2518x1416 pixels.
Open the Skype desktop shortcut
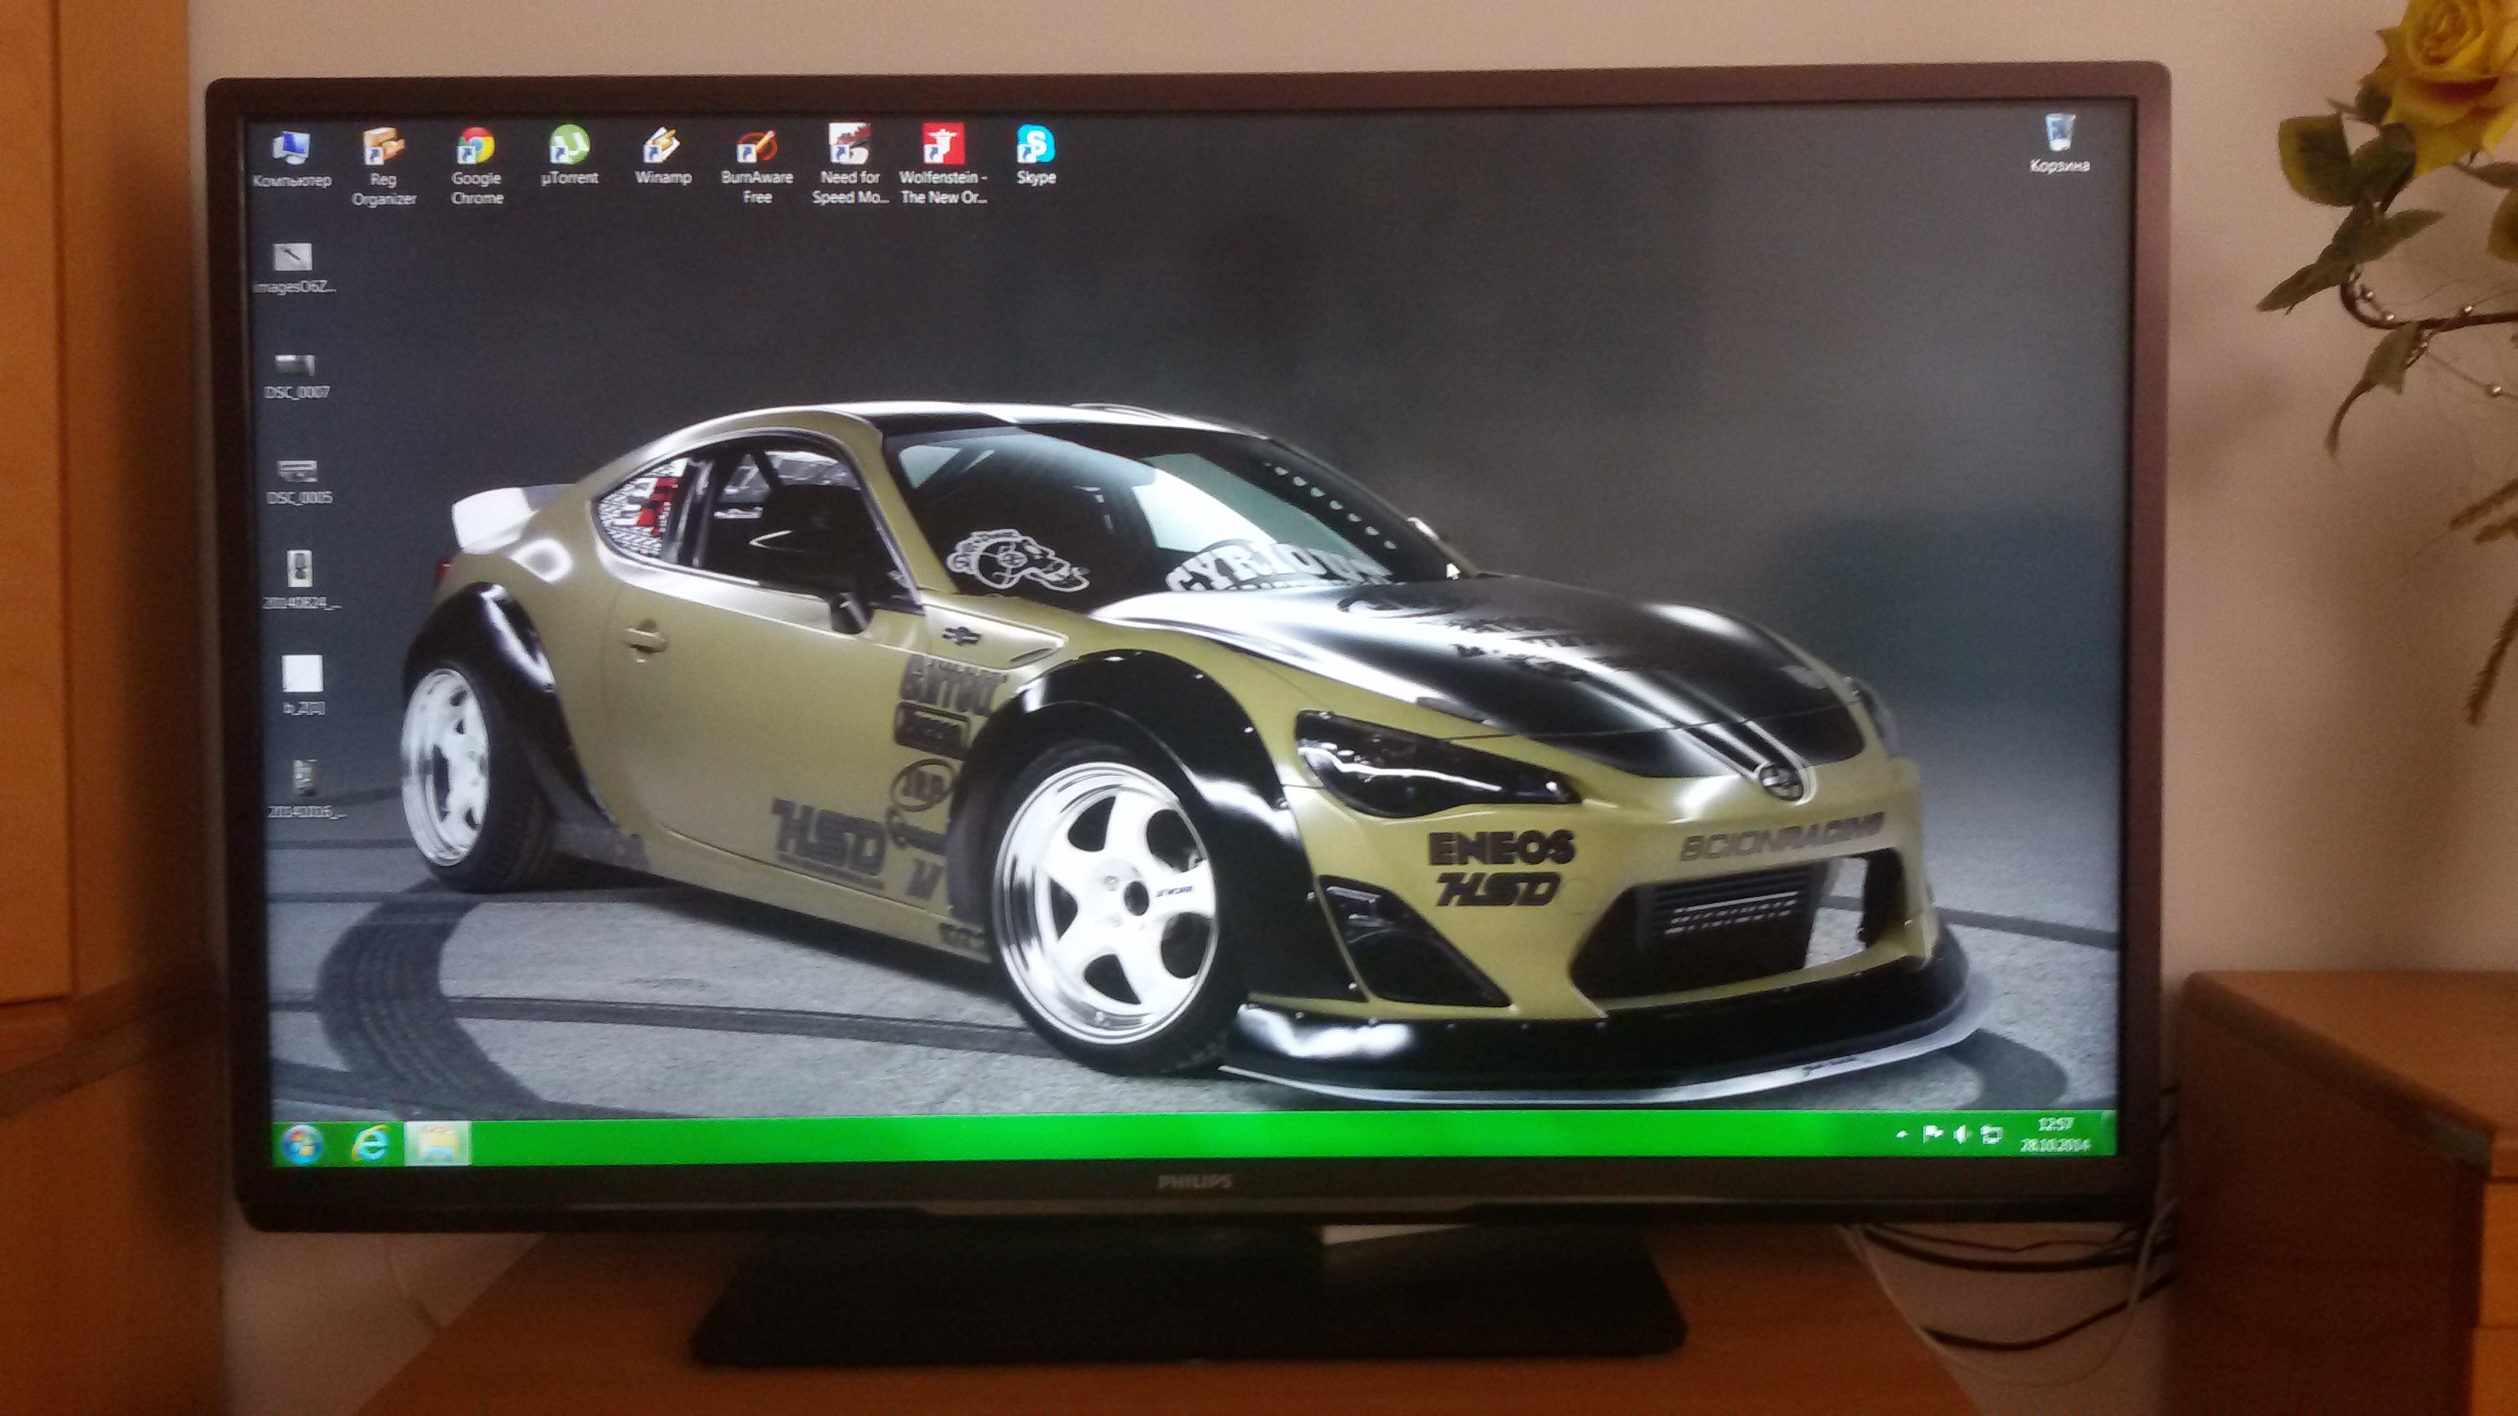(x=1035, y=154)
